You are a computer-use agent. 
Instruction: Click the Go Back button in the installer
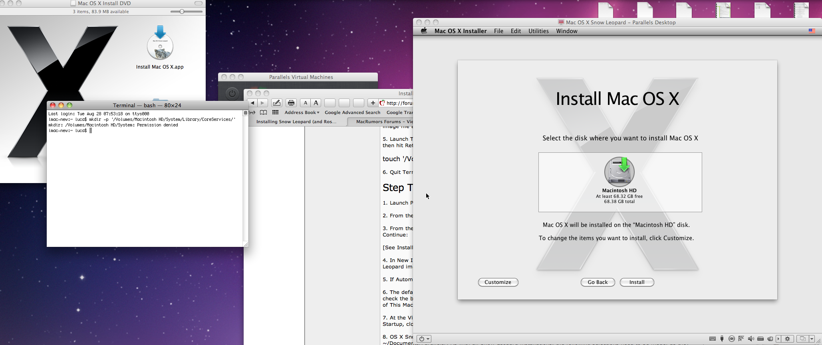pos(598,282)
